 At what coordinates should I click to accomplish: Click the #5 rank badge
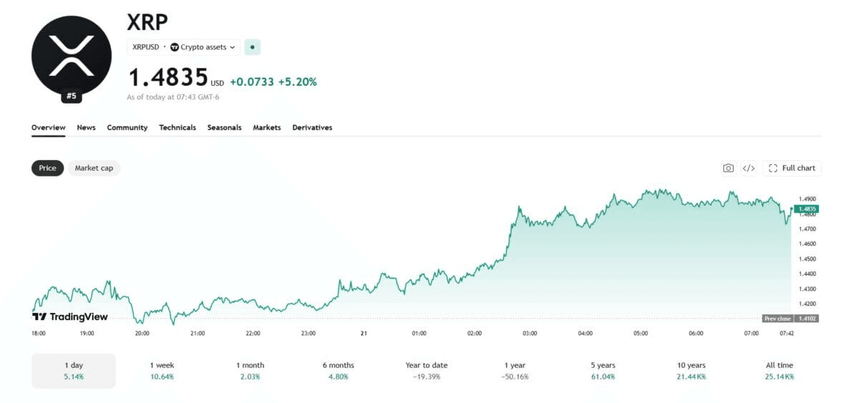click(72, 96)
